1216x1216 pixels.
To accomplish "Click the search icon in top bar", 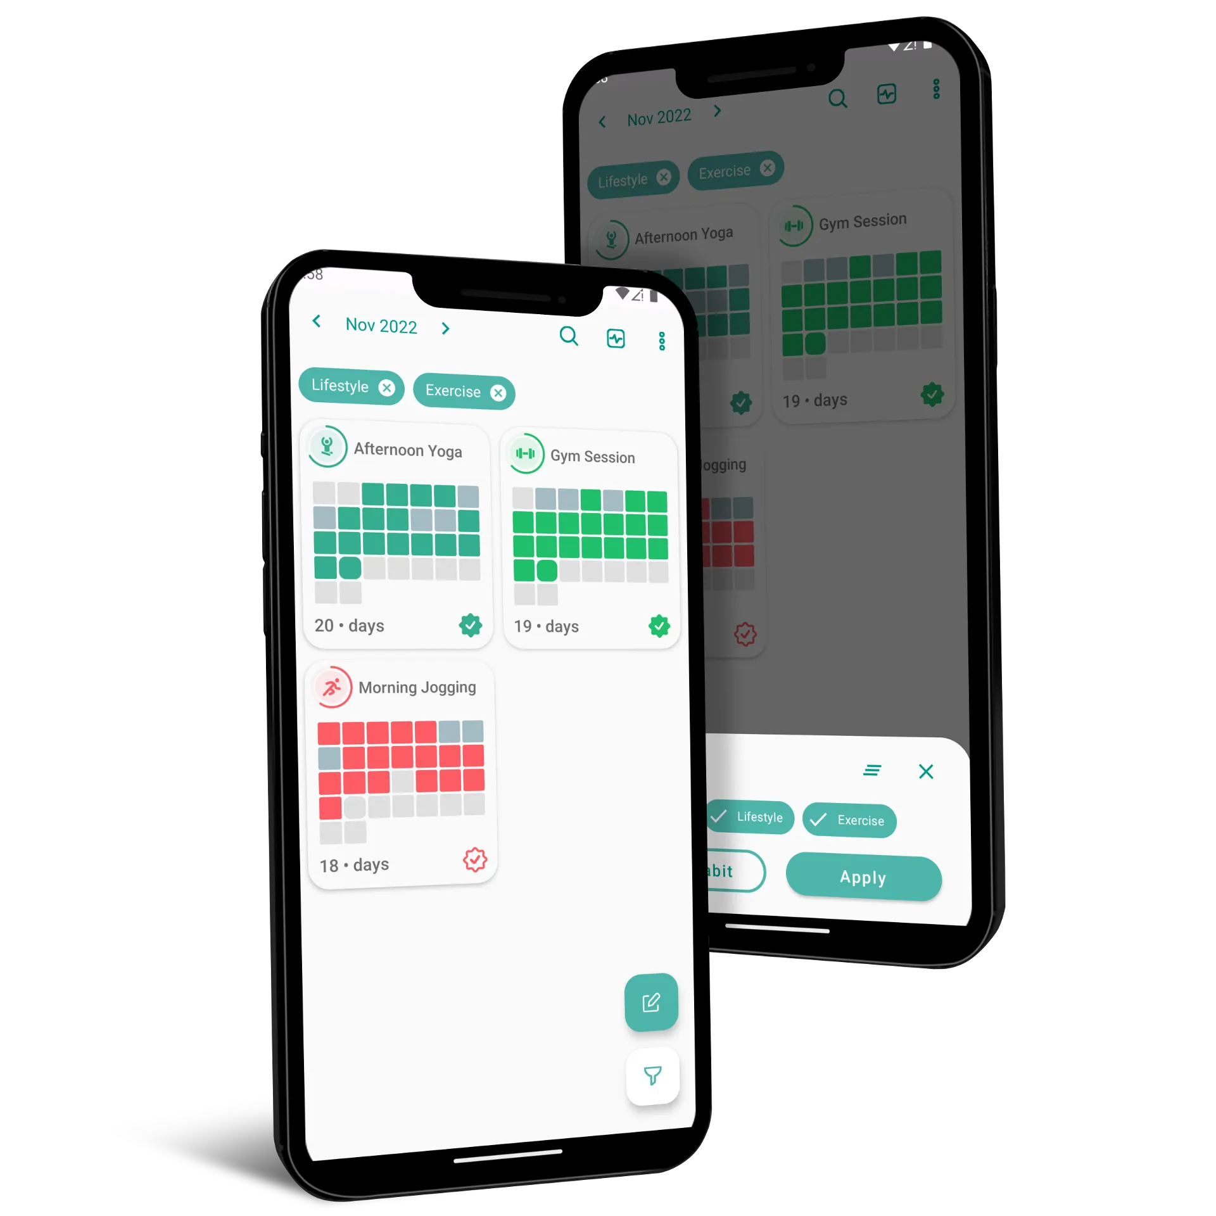I will click(568, 339).
